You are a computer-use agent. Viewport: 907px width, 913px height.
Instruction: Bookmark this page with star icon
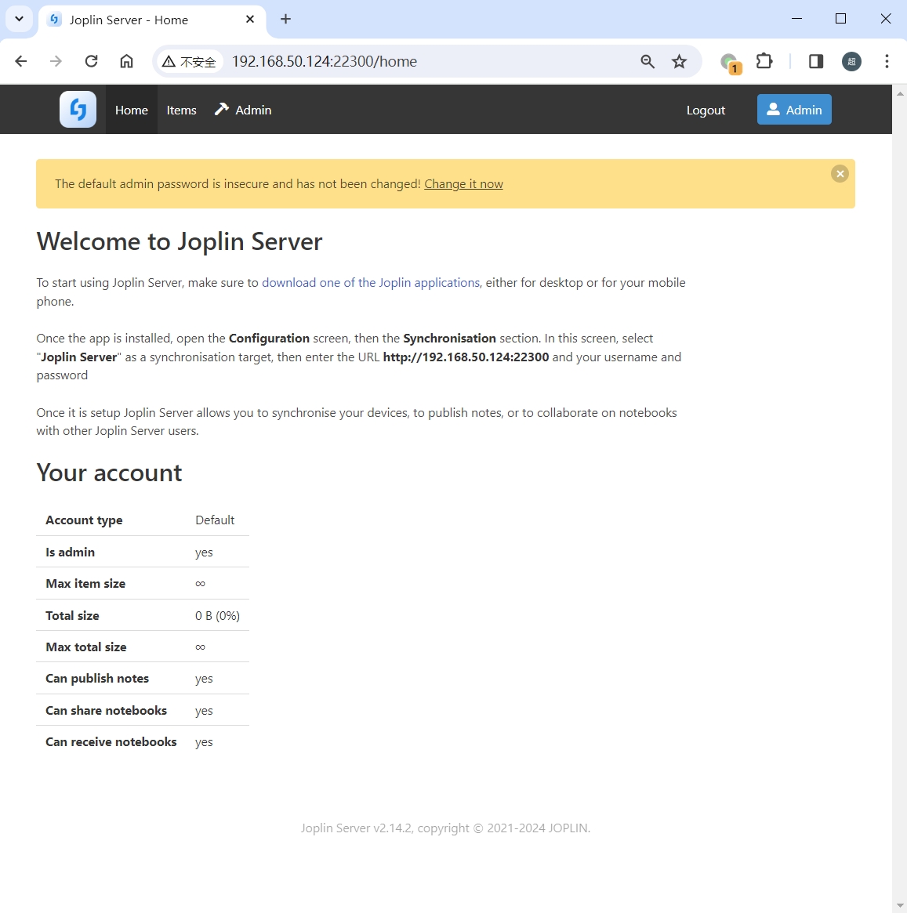pos(679,62)
